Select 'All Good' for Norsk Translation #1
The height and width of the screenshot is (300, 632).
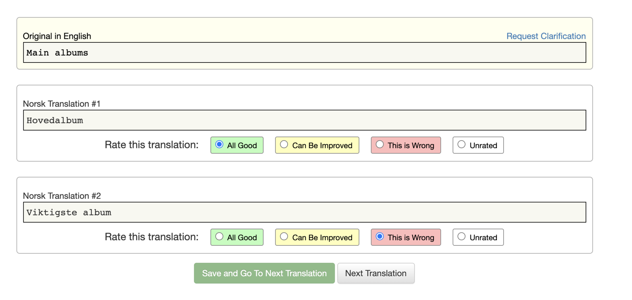click(219, 145)
